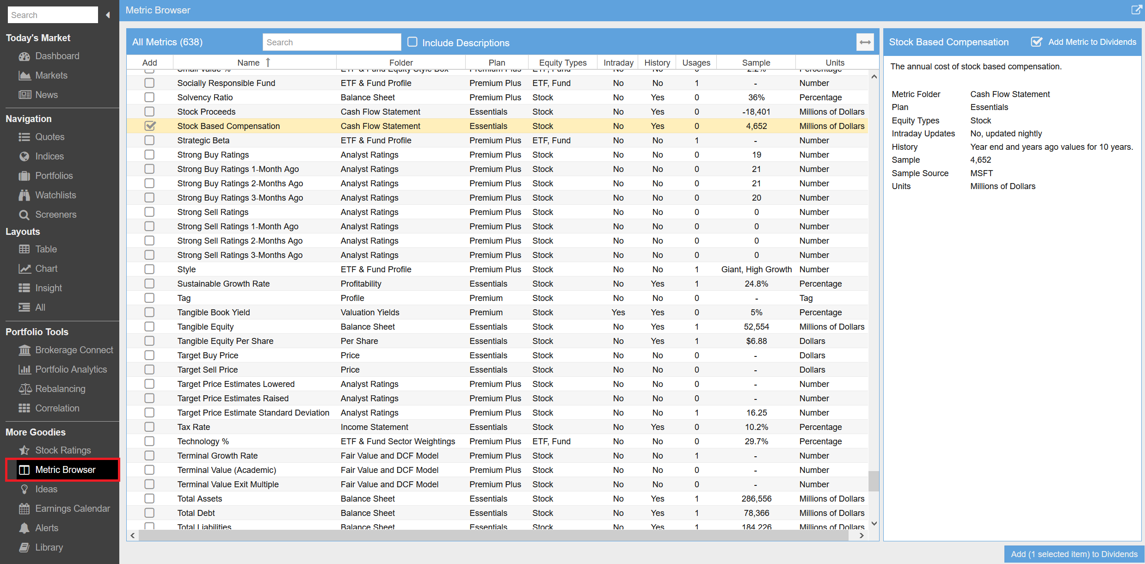Click the vertical scrollbar up arrow
1145x564 pixels.
[874, 77]
